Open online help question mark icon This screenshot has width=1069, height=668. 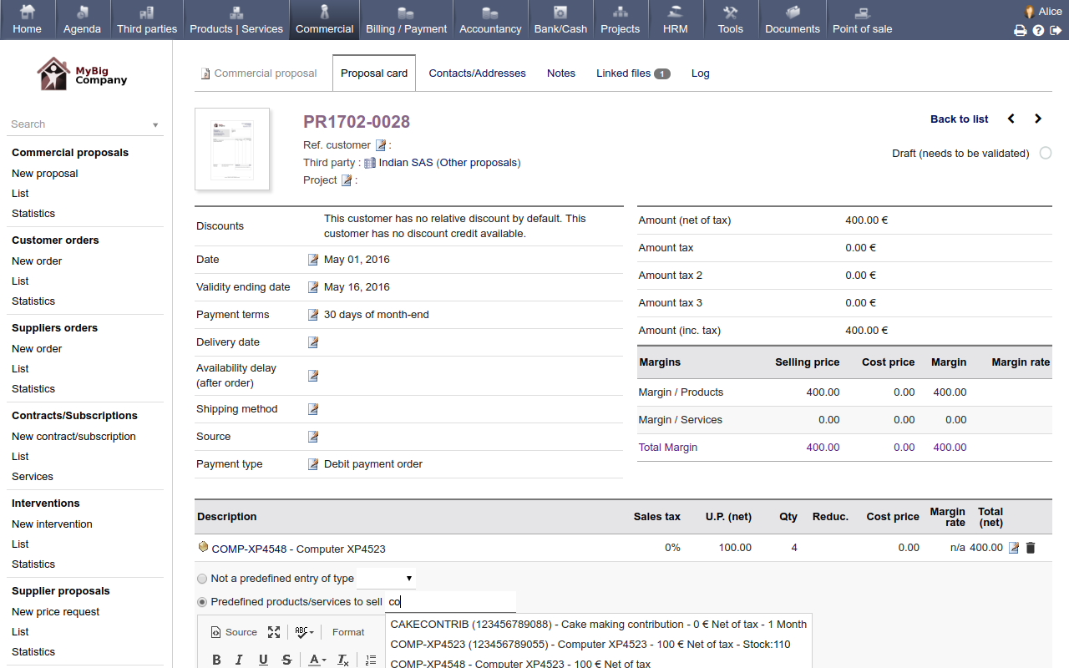pyautogui.click(x=1038, y=30)
